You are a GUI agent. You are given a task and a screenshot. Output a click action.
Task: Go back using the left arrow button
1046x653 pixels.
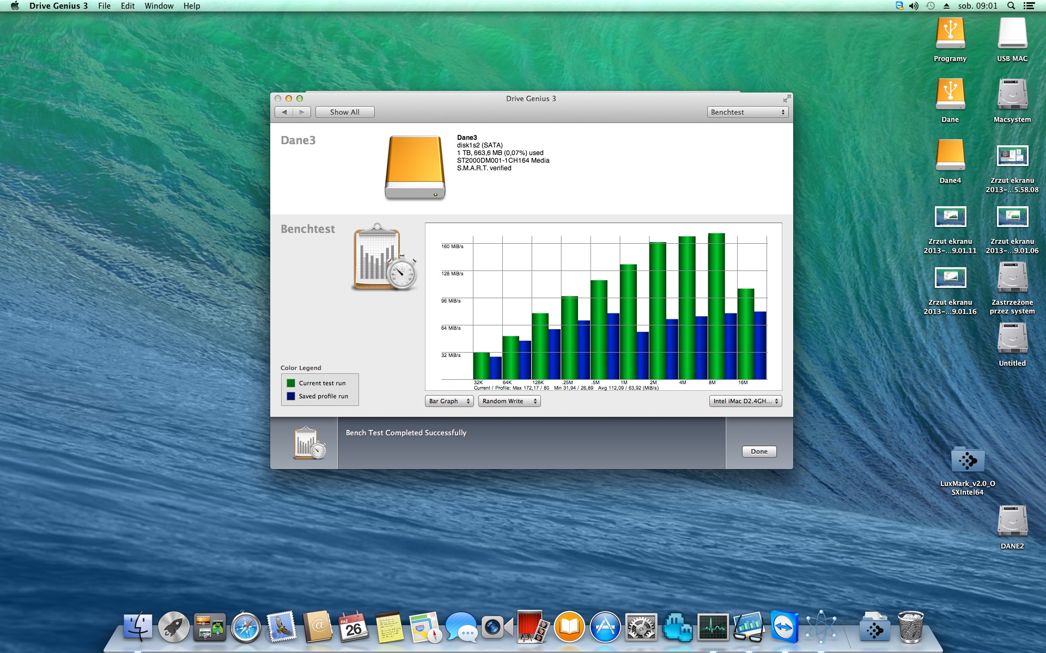tap(284, 112)
